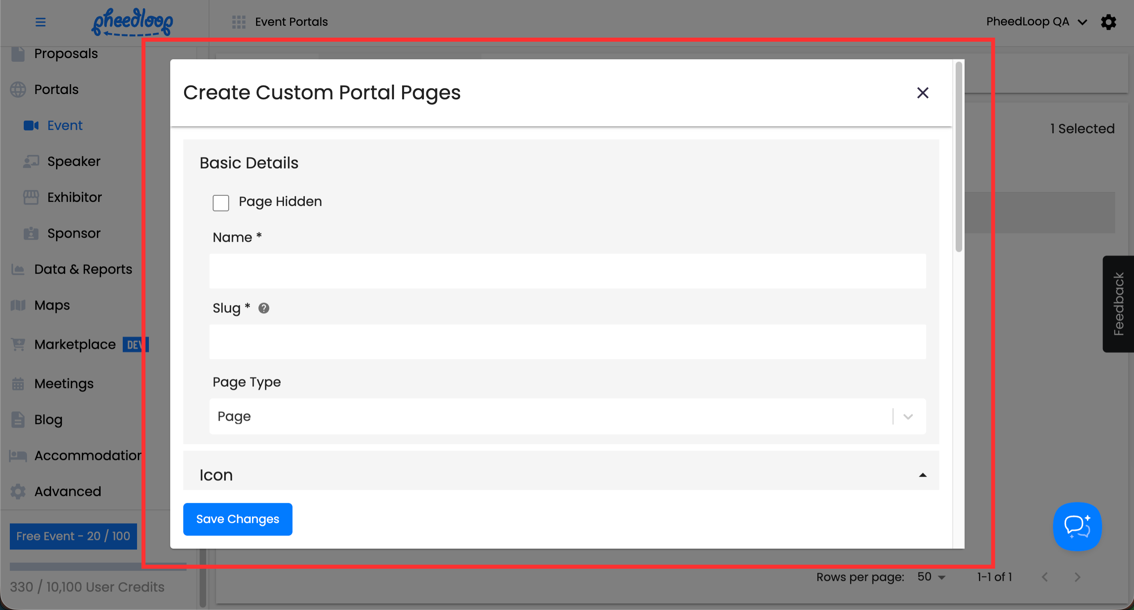Open Data & Reports menu item
Screen dimensions: 1134x610
83,269
